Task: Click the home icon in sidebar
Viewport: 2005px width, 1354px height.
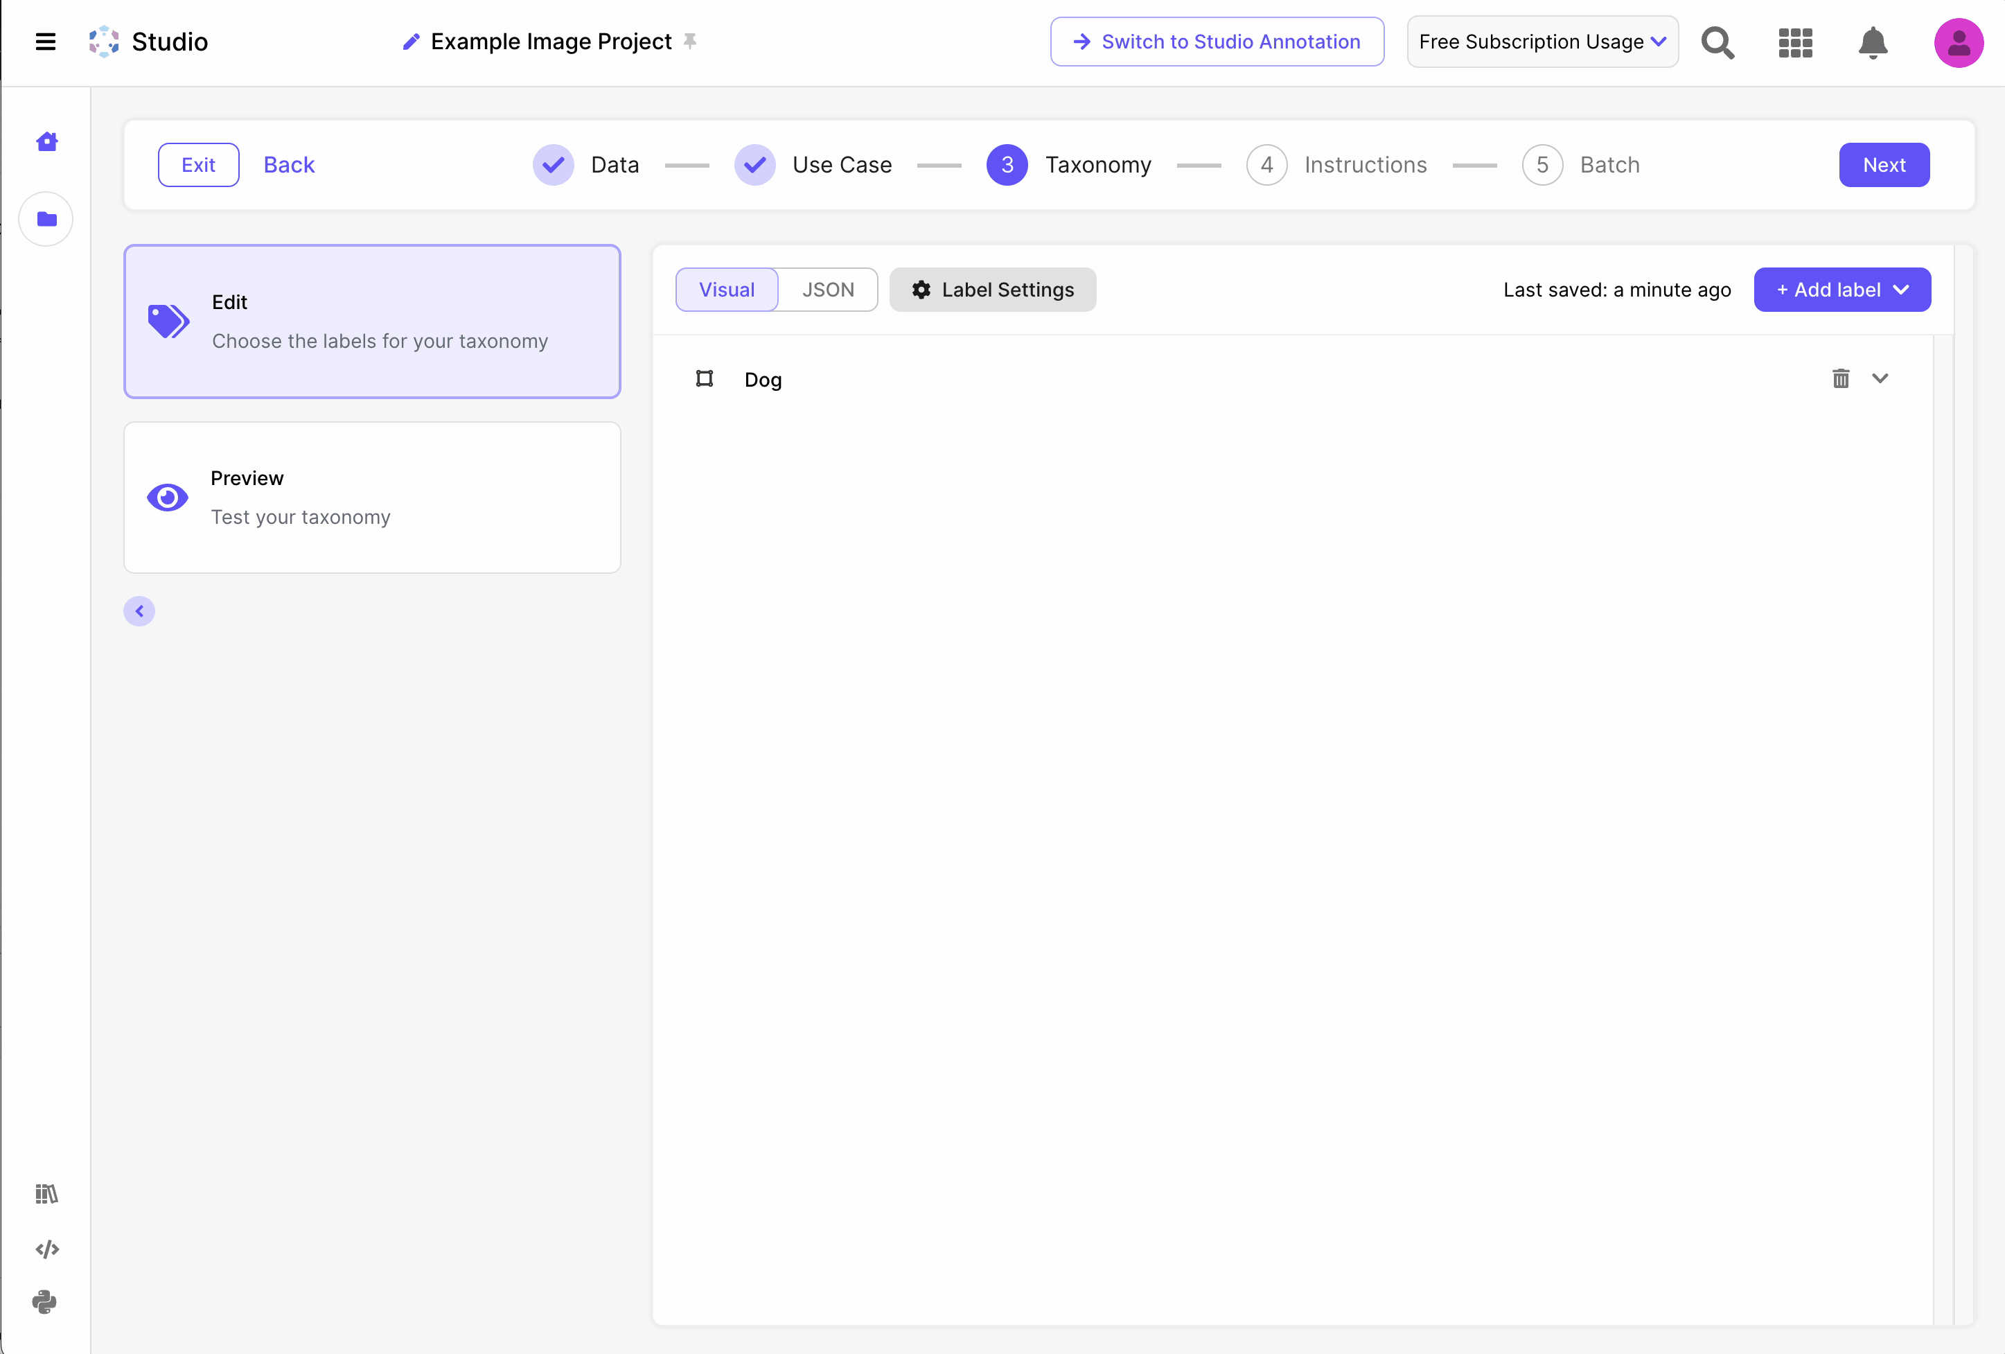Action: tap(46, 141)
